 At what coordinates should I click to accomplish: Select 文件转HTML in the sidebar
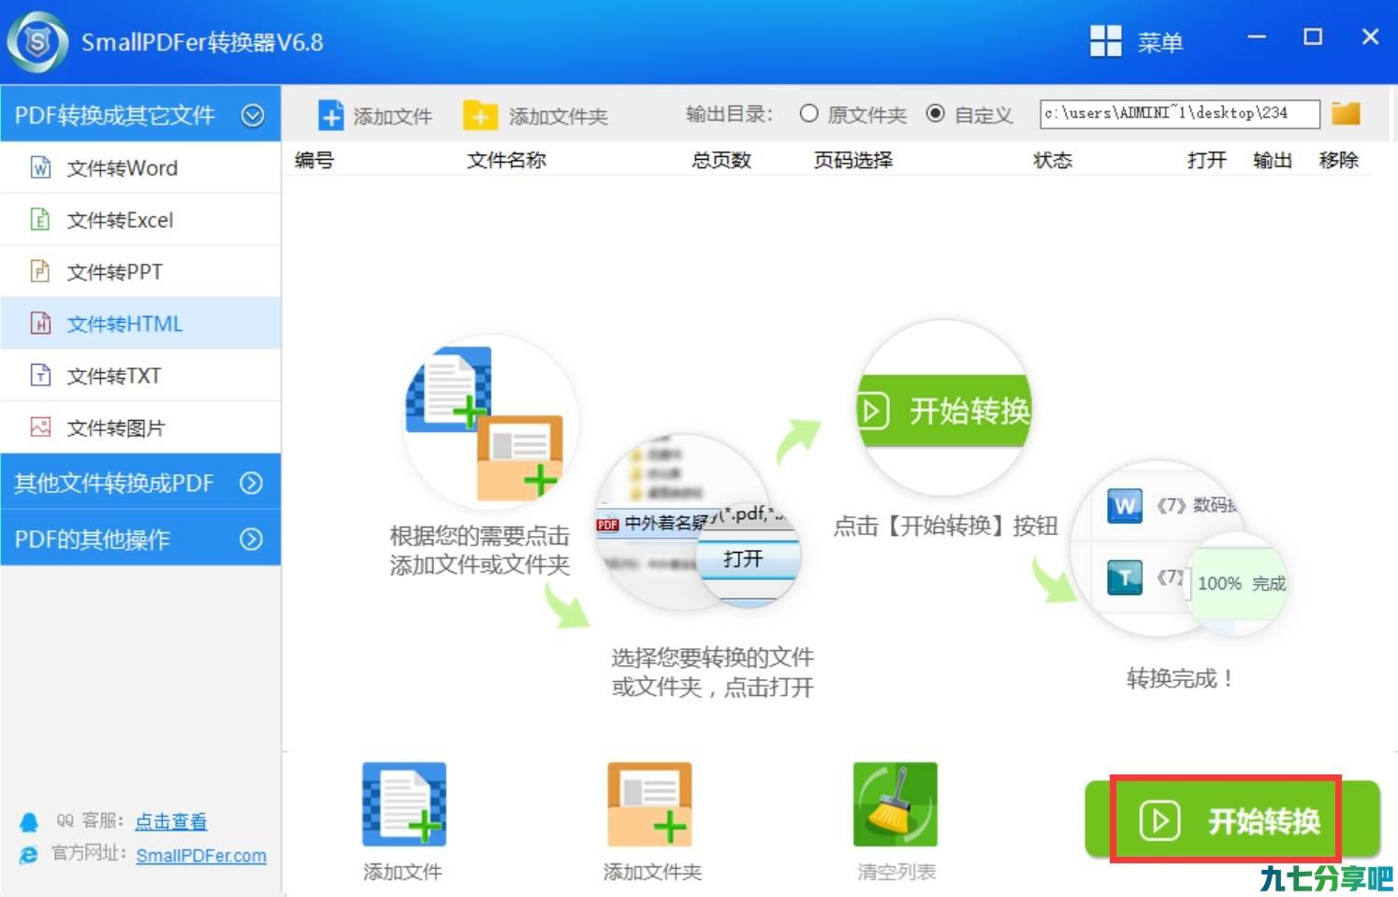[140, 324]
